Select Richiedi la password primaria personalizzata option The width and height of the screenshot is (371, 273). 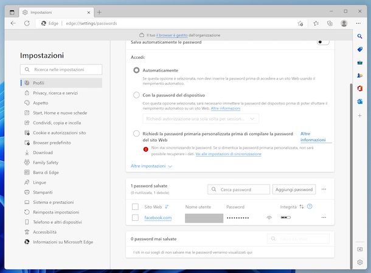136,133
